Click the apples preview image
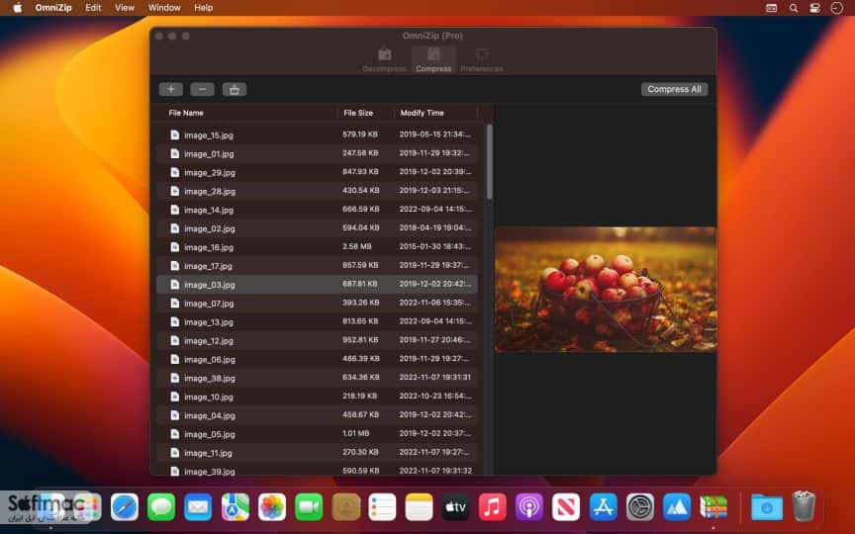Image resolution: width=855 pixels, height=534 pixels. [x=606, y=290]
